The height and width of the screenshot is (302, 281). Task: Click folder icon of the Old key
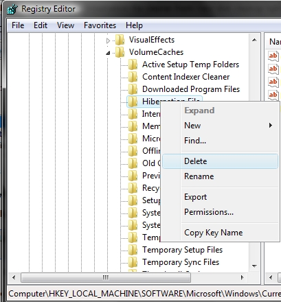(133, 163)
